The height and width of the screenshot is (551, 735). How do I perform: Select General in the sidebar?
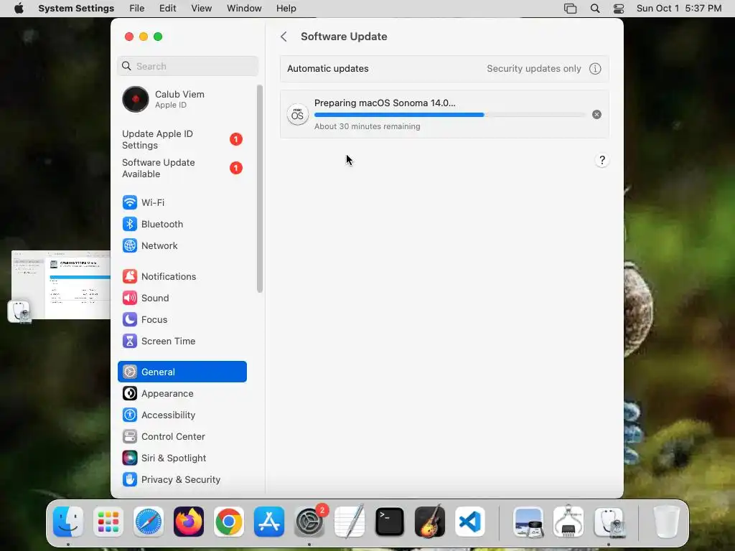(182, 372)
